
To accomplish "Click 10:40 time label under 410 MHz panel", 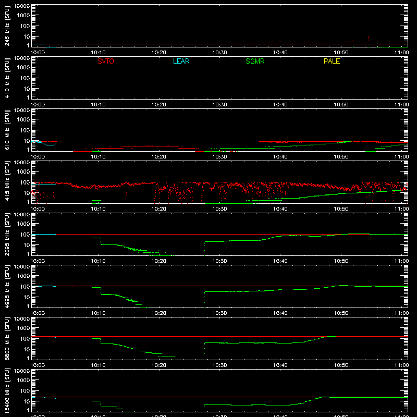I will click(x=280, y=105).
